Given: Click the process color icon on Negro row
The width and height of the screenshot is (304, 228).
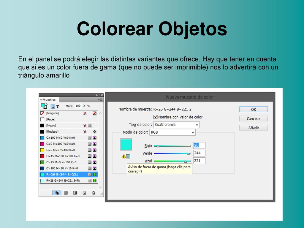Looking at the screenshot, I should coord(90,126).
